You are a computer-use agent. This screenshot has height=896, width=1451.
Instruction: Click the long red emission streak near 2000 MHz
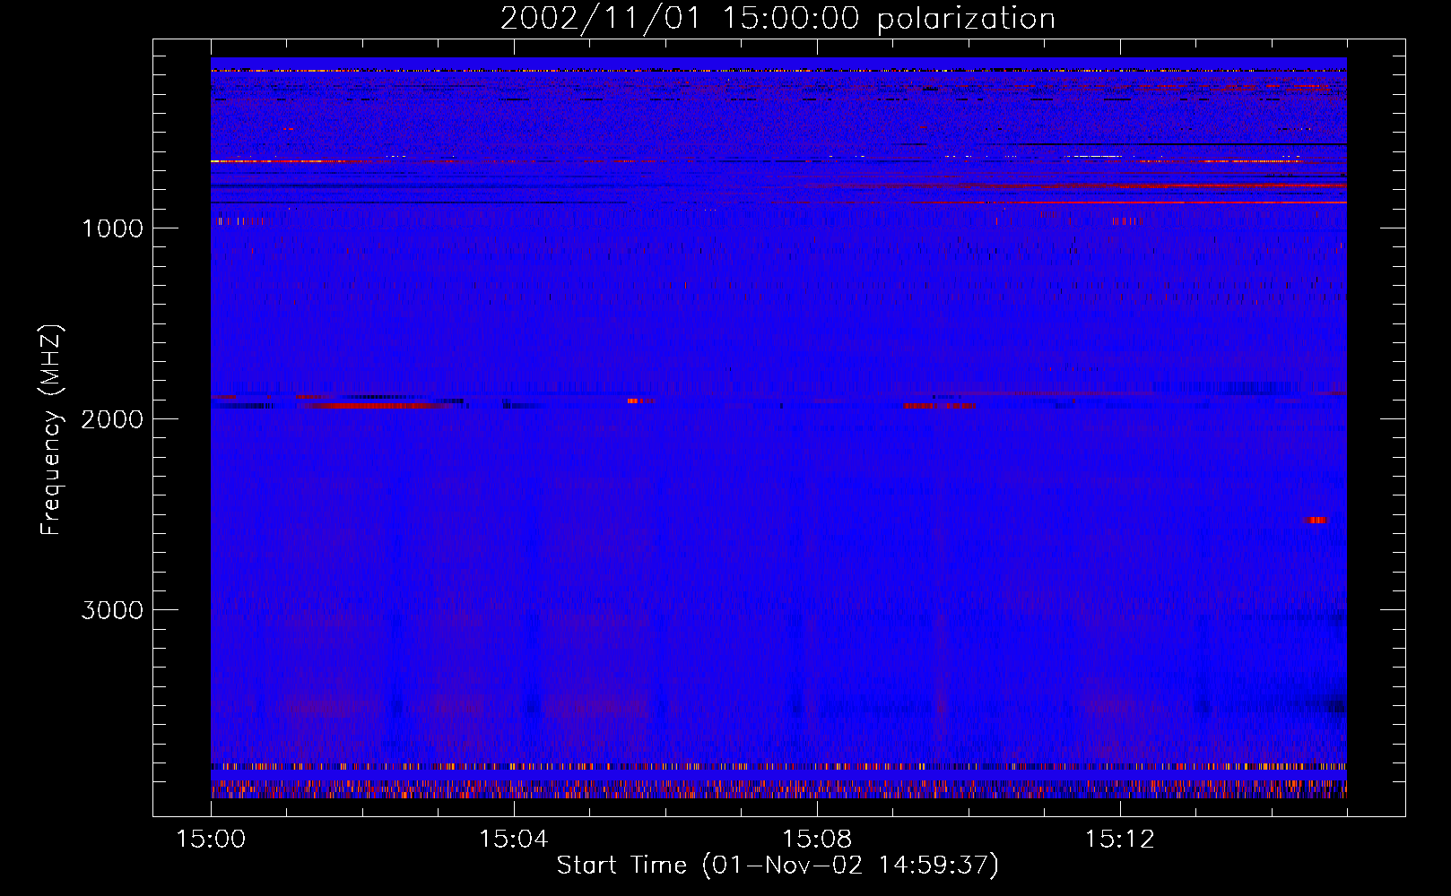377,405
